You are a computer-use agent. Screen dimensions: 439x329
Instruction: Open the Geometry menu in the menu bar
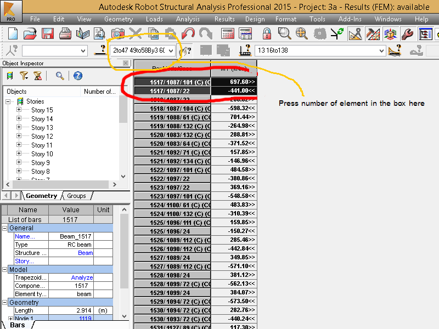pyautogui.click(x=119, y=19)
